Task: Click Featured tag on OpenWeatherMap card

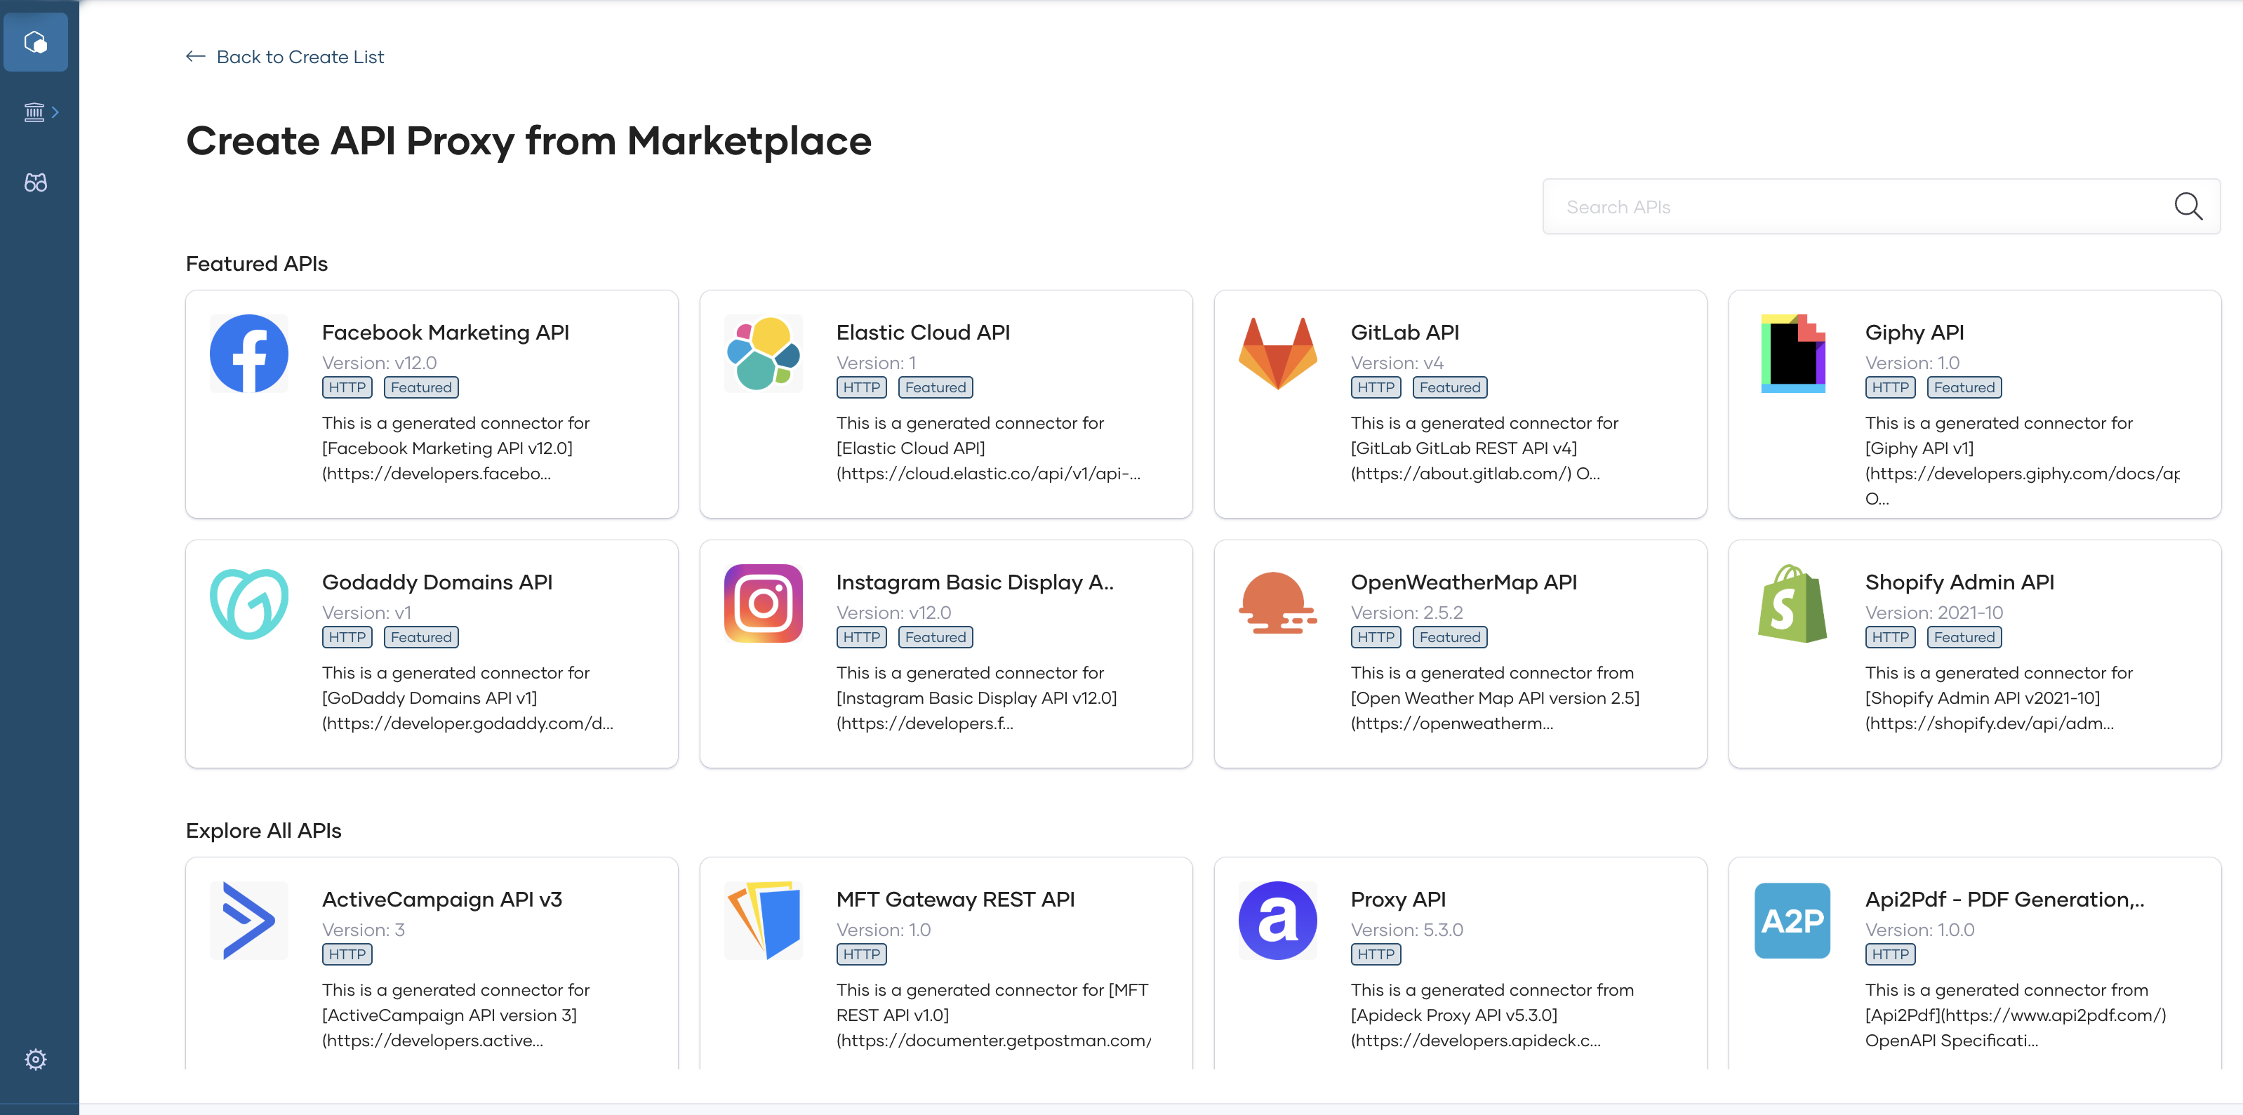Action: pos(1450,637)
